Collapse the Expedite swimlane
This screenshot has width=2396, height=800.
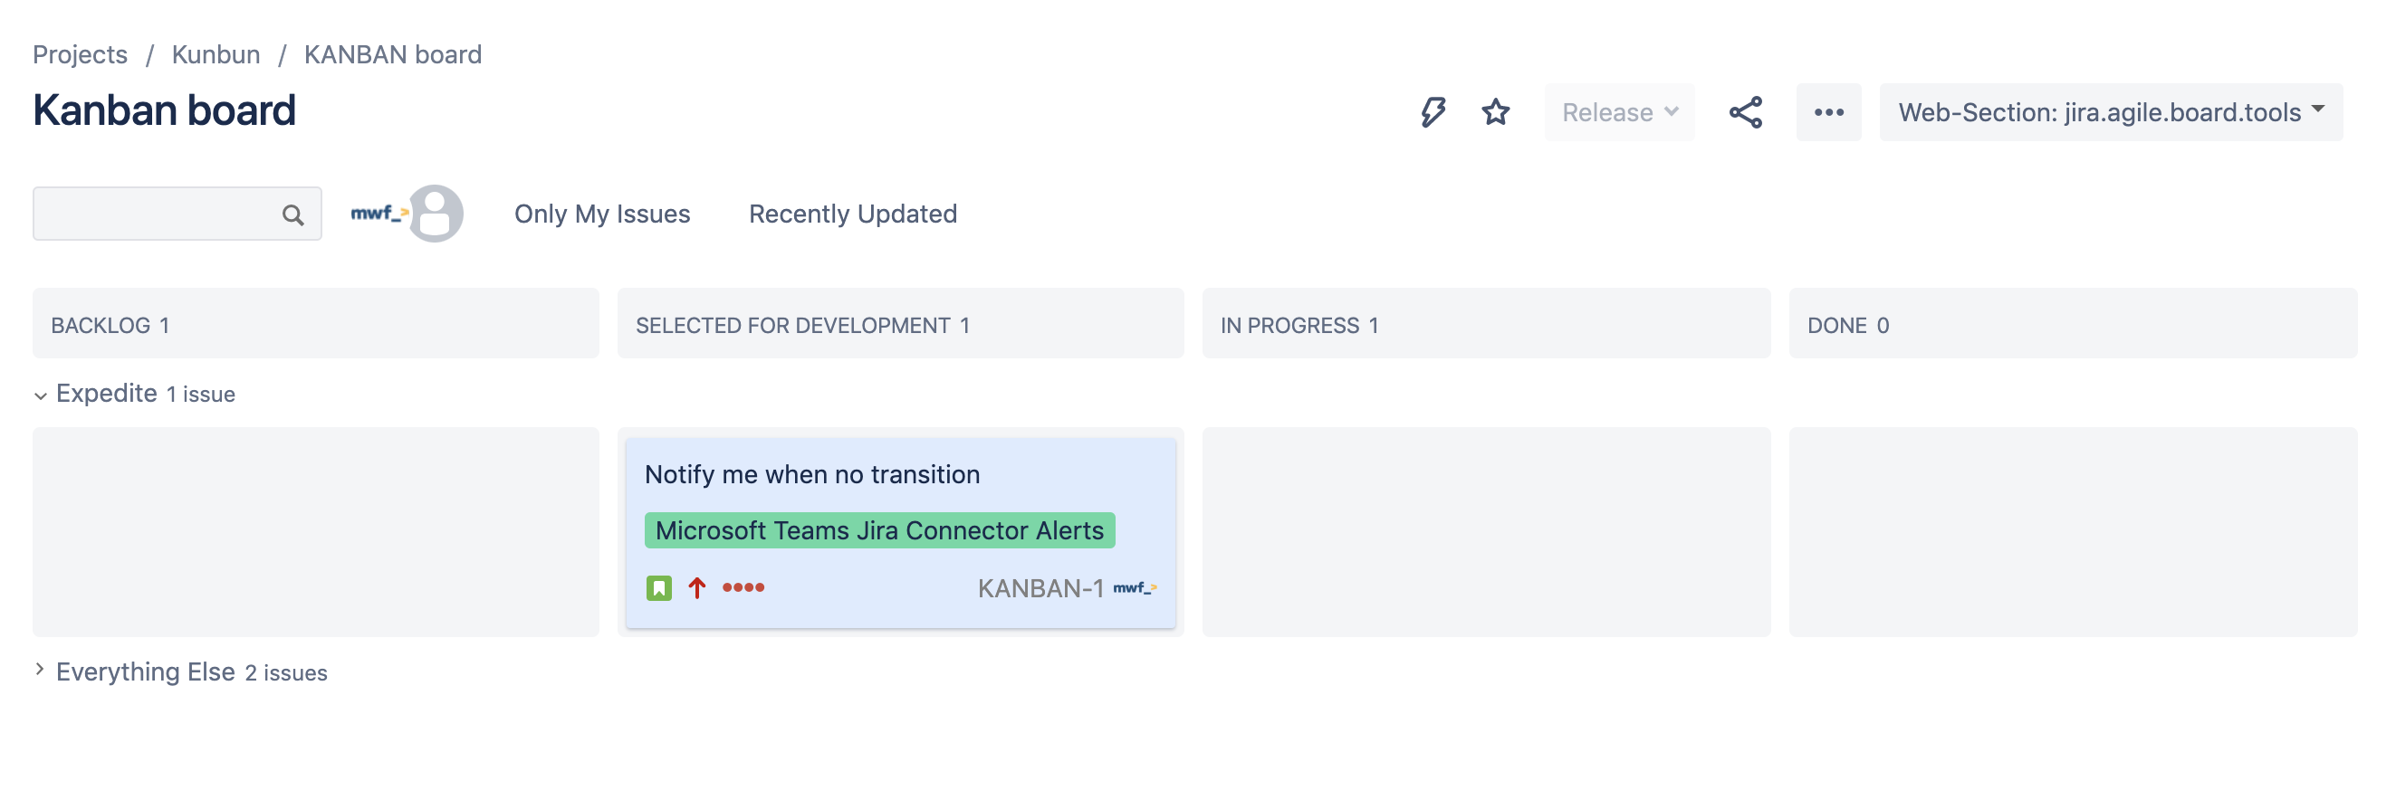pyautogui.click(x=41, y=395)
